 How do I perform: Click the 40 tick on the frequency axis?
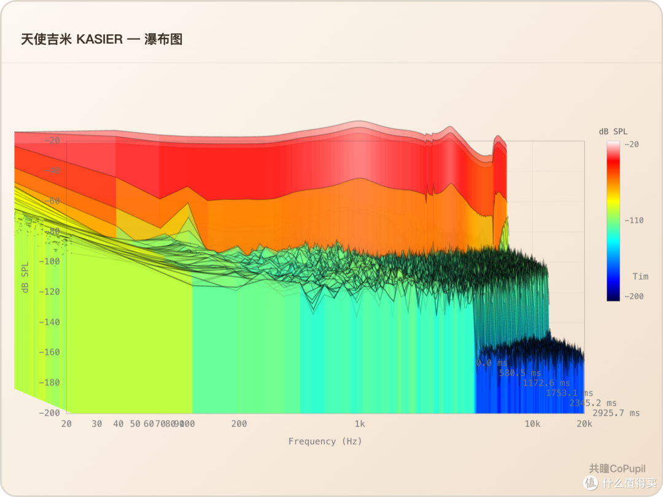(x=118, y=423)
